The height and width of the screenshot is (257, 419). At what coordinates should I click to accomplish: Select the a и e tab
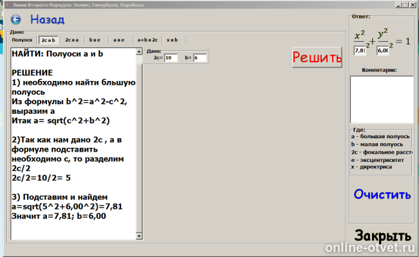coord(119,40)
